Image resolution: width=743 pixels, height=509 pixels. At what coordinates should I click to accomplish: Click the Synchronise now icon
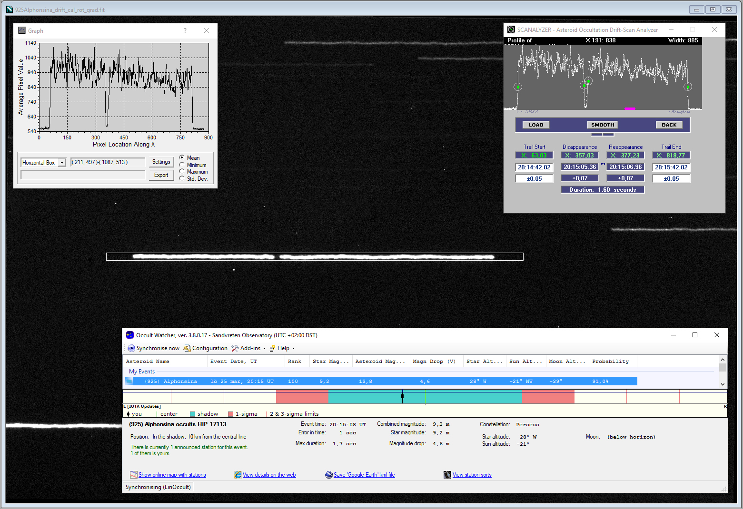[131, 348]
